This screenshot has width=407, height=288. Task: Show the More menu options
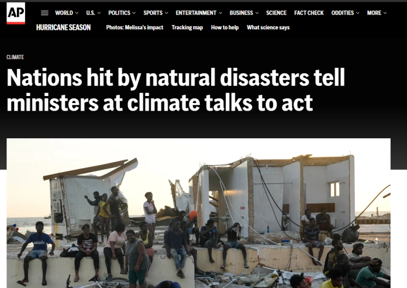pos(377,13)
